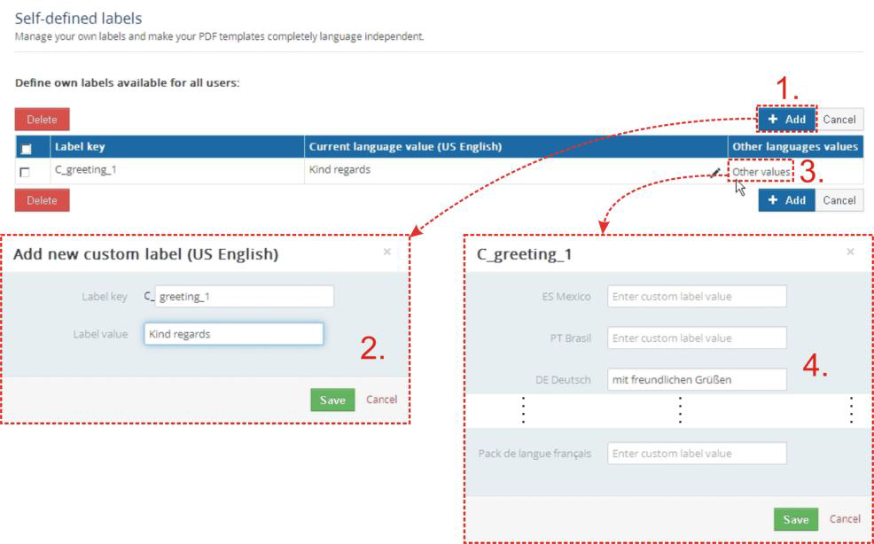
Task: Click the top Cancel button beside Add
Action: tap(839, 120)
